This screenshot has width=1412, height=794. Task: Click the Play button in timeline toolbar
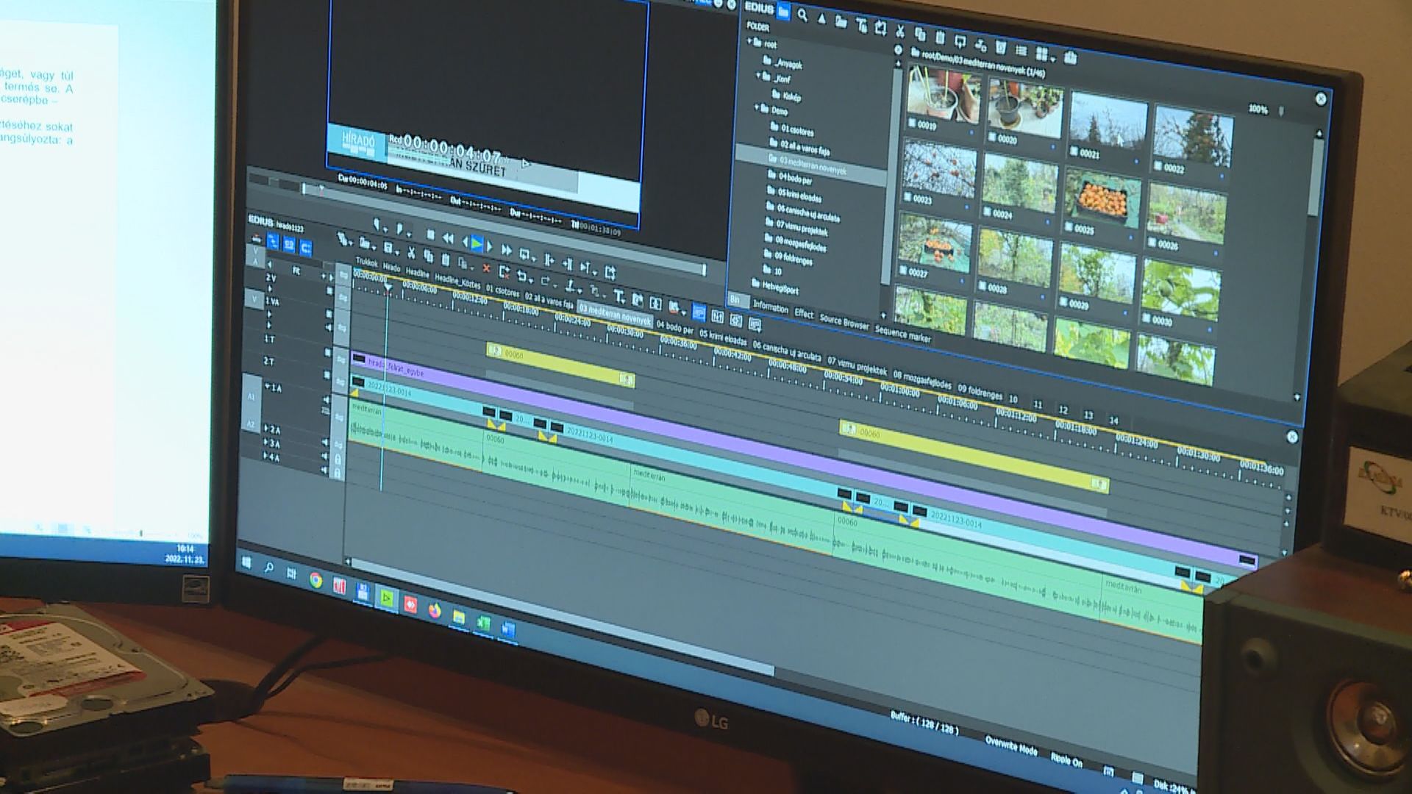pyautogui.click(x=477, y=244)
